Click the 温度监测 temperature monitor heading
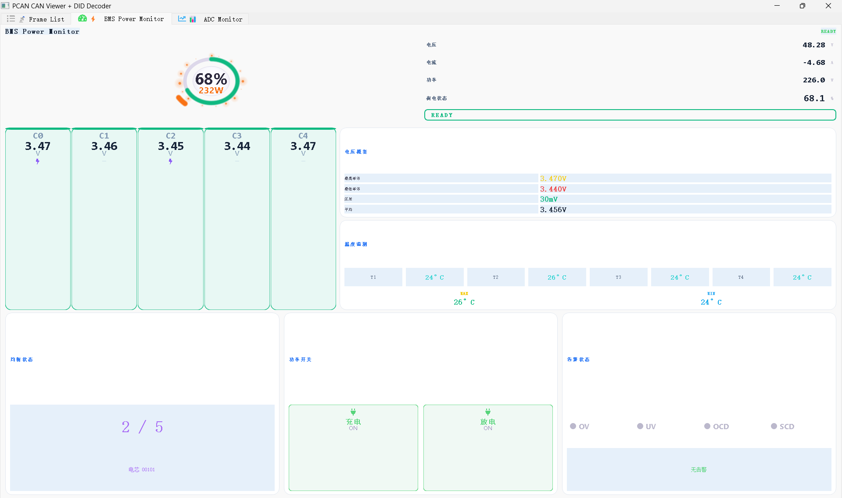 coord(356,245)
